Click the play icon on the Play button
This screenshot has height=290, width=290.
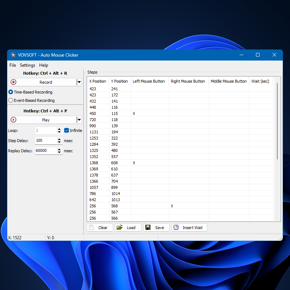click(13, 120)
